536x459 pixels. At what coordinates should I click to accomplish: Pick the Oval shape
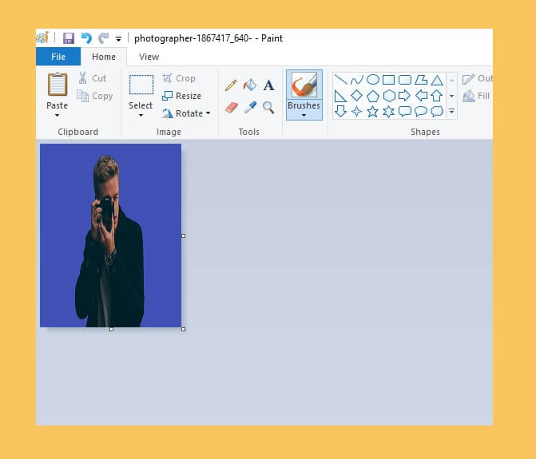[373, 80]
